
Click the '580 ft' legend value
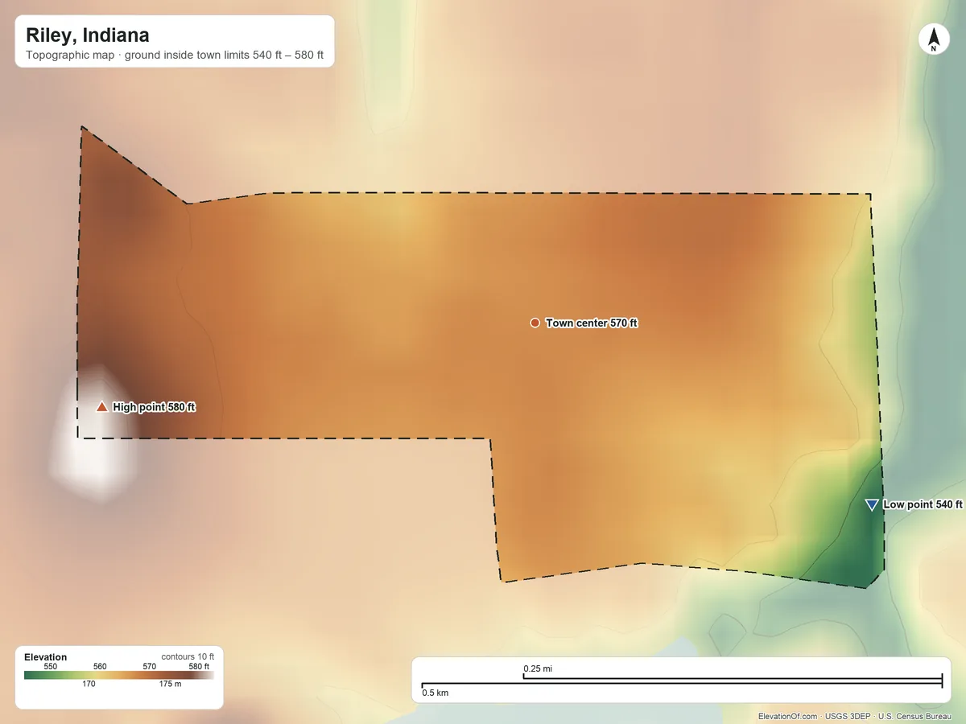[x=199, y=666]
